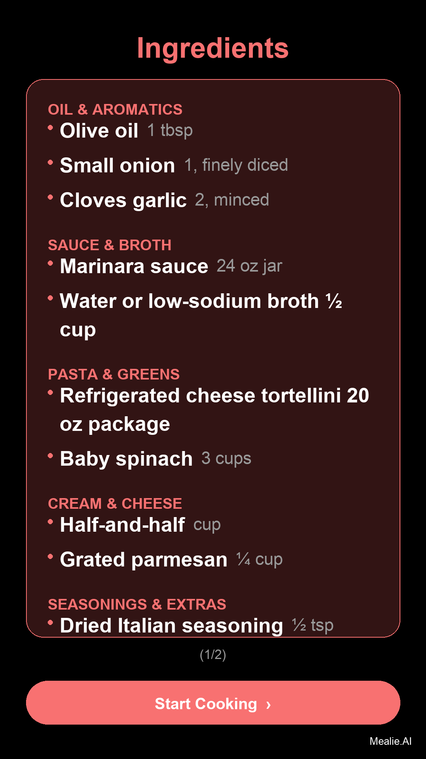Tap the Mealie.AI watermark link

[390, 741]
